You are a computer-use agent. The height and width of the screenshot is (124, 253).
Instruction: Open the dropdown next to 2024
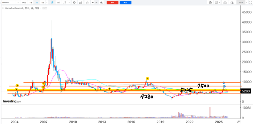(x=247, y=2)
